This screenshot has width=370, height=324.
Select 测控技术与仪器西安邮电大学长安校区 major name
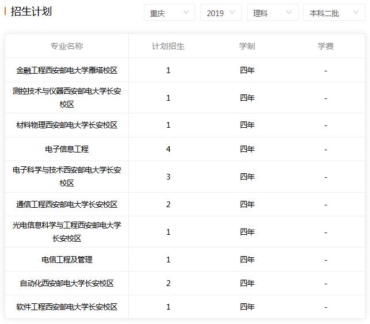67,97
